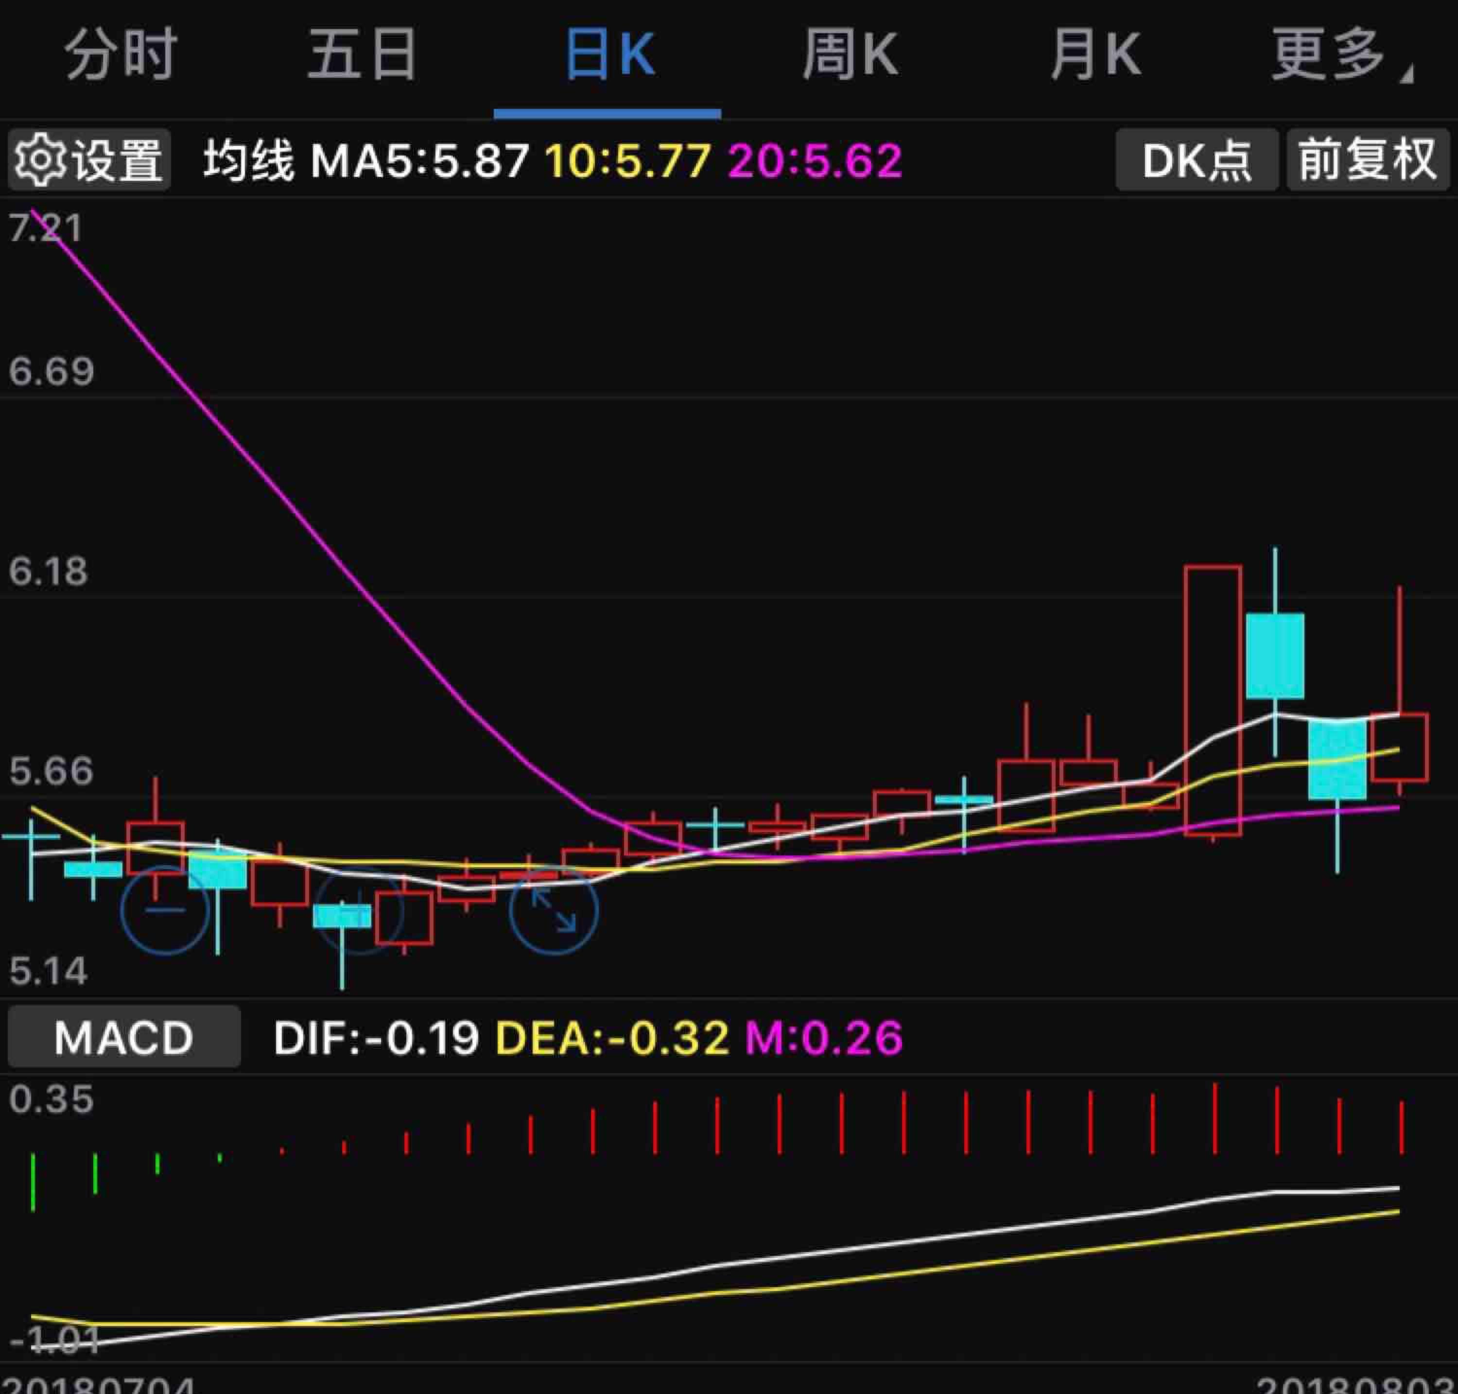Tap the 5.14 price axis label

click(x=48, y=971)
